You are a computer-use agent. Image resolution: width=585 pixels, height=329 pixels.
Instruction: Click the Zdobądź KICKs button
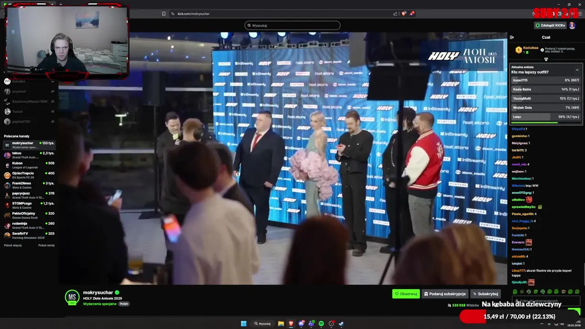550,26
